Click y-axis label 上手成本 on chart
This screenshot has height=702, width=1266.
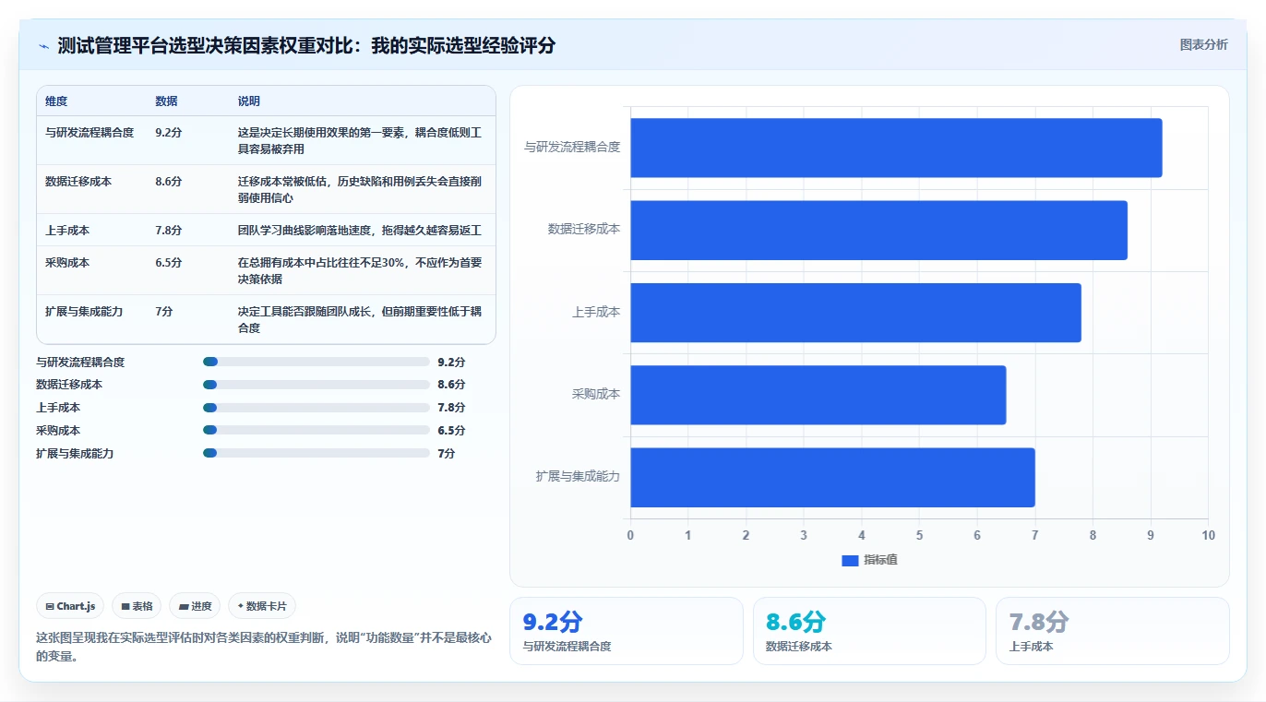(x=596, y=312)
